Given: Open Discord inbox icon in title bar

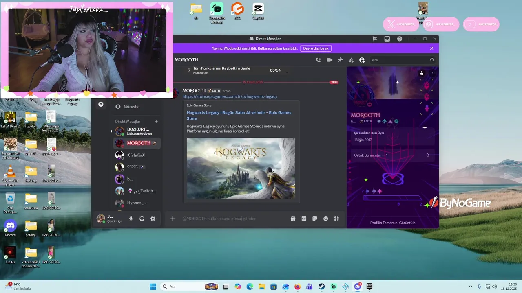Looking at the screenshot, I should click(x=387, y=39).
